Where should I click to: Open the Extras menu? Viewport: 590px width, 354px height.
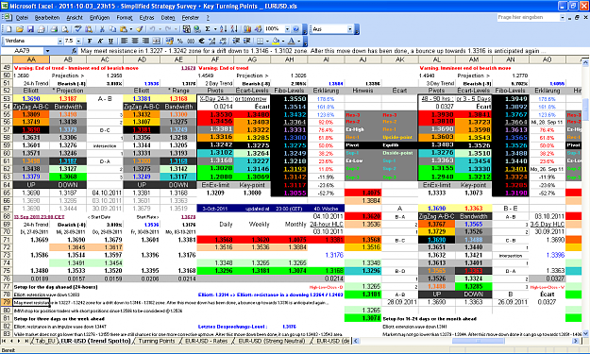point(146,18)
